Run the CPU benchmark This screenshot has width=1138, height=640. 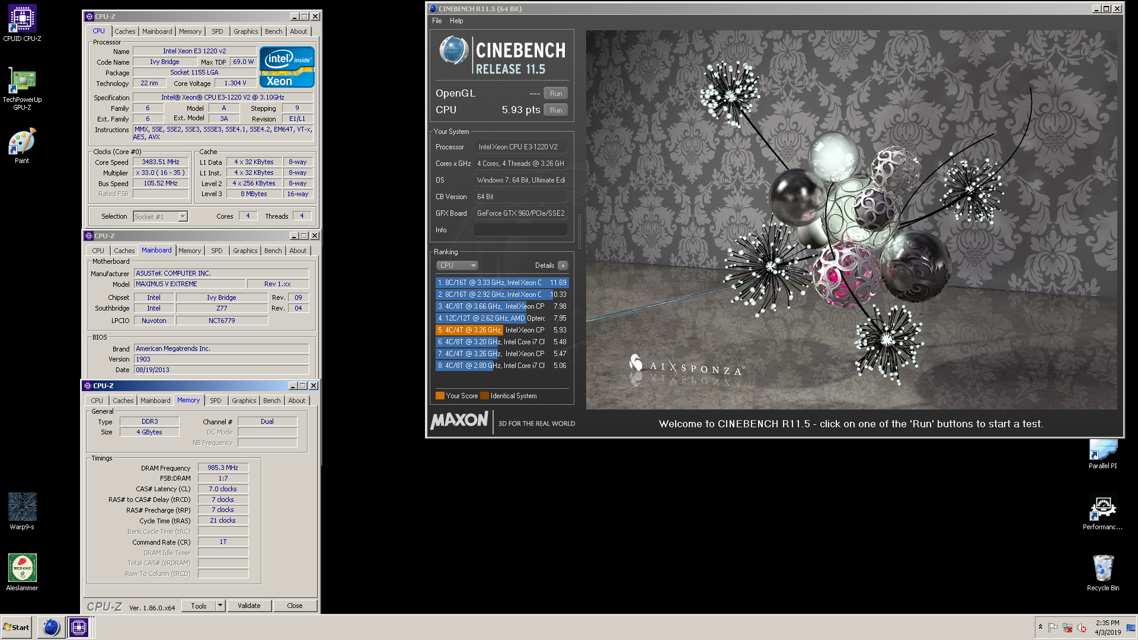pyautogui.click(x=556, y=110)
